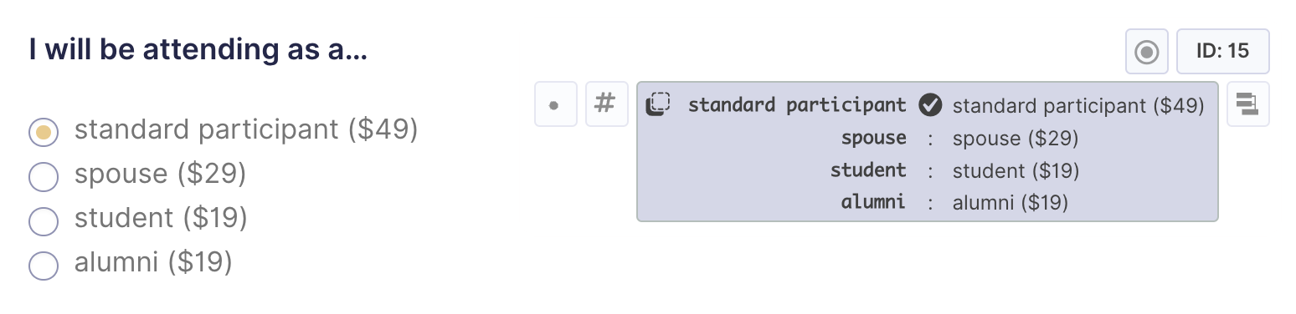1296x314 pixels.
Task: Click 'standard participant ($49)' value in options panel
Action: tap(1078, 106)
